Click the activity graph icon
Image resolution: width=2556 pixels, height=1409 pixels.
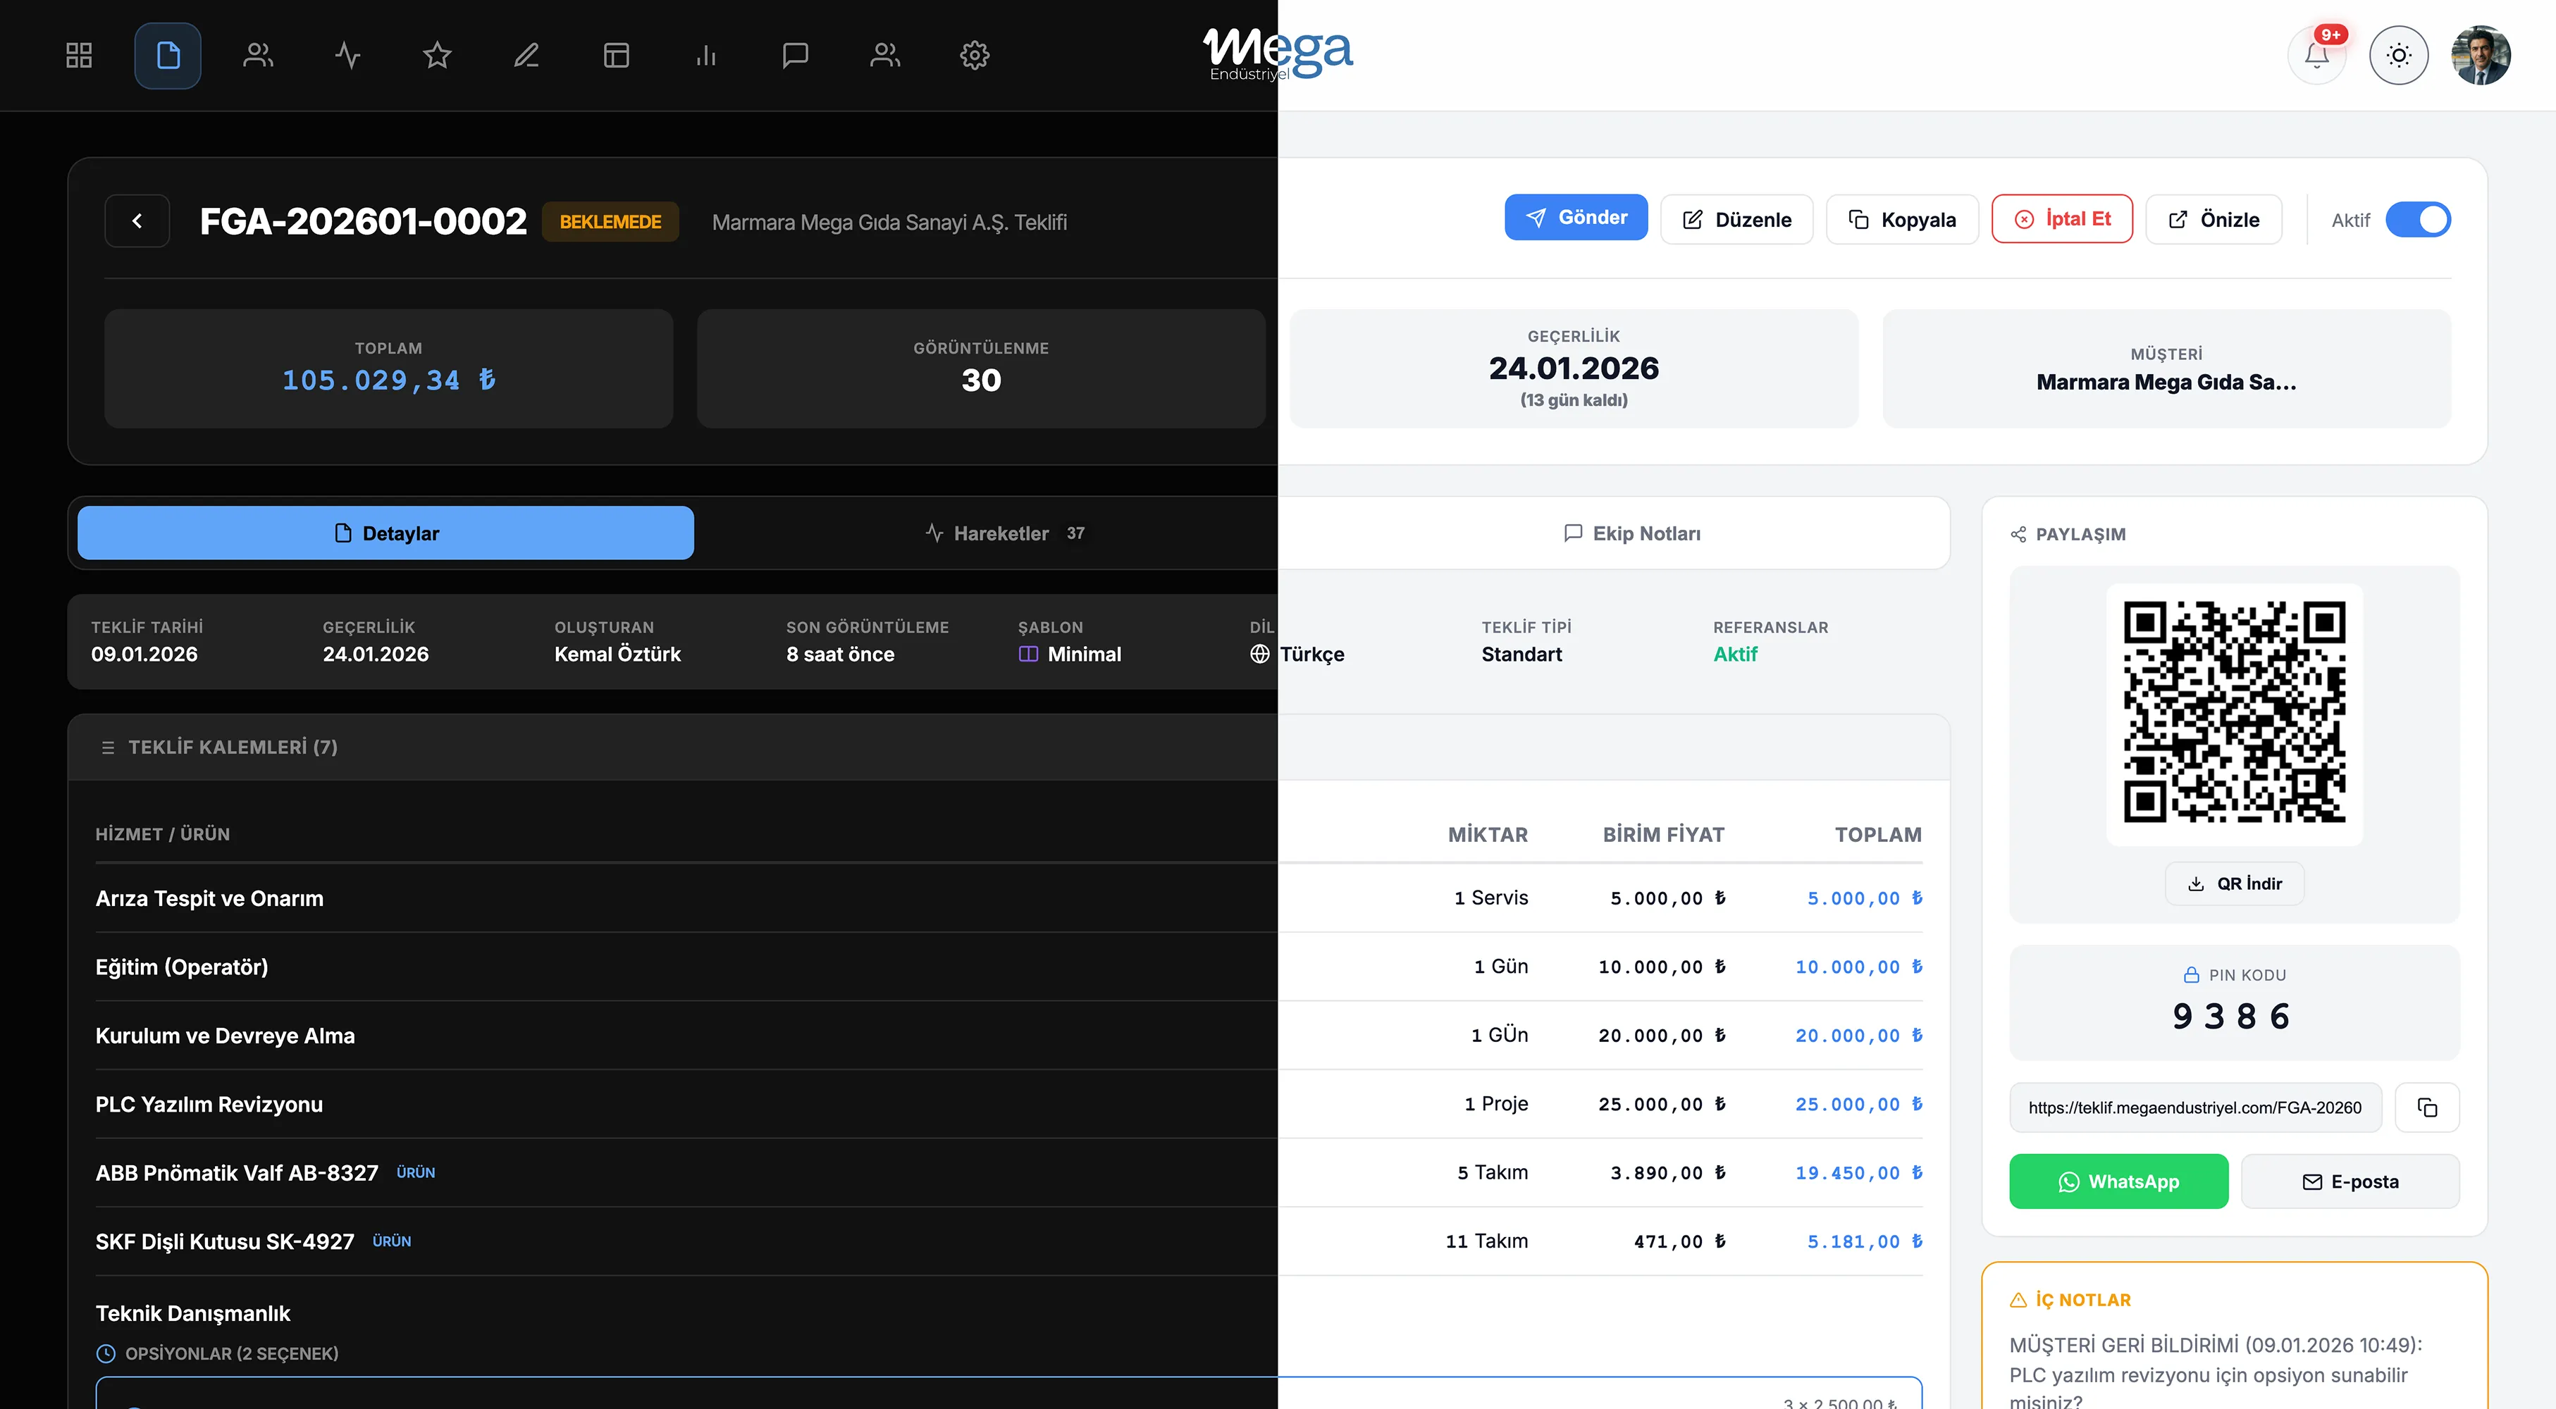(x=347, y=54)
